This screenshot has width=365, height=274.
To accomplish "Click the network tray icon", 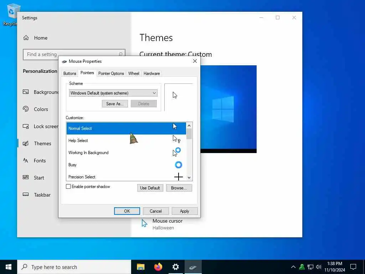I will tap(310, 267).
